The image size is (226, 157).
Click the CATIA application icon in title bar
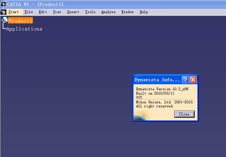[3, 4]
